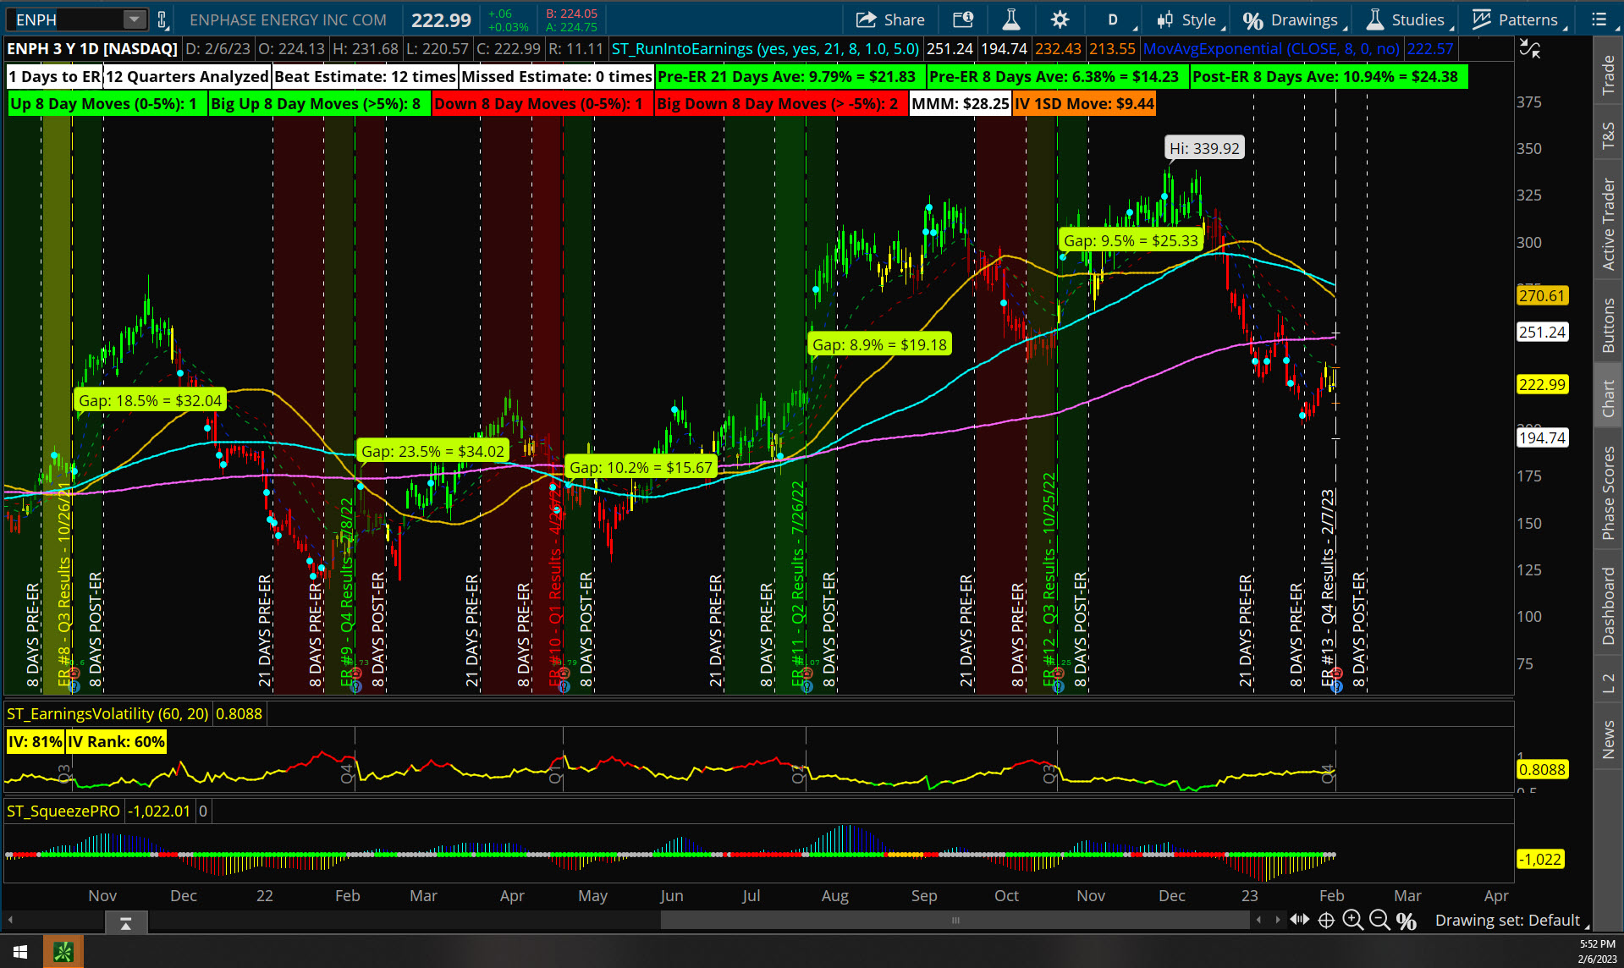Open the Studies beaker icon
Viewport: 1624px width, 968px height.
coord(1375,19)
